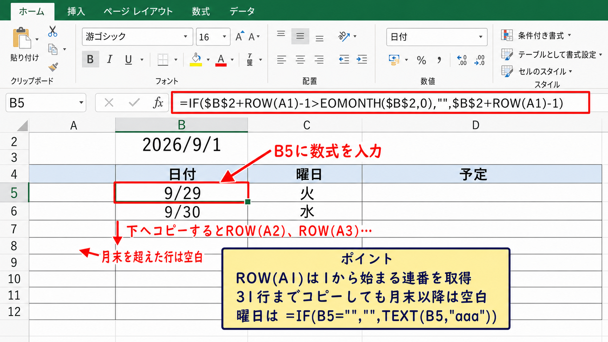Expand underline style arrow
This screenshot has width=608, height=342.
pos(142,60)
